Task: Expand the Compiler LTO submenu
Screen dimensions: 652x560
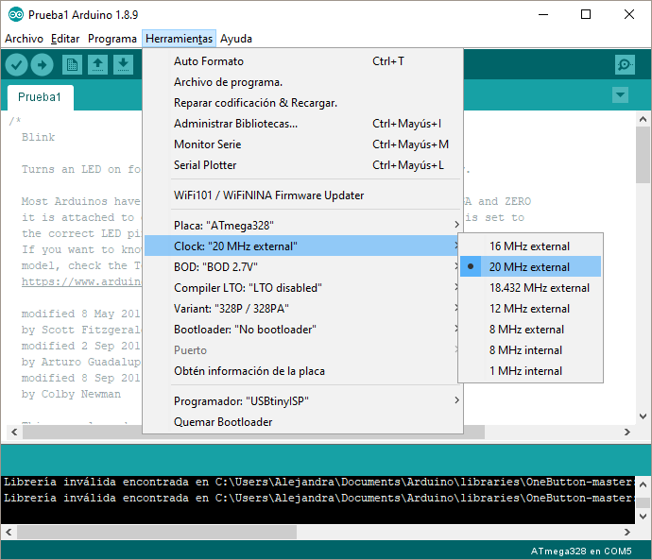Action: coord(302,287)
